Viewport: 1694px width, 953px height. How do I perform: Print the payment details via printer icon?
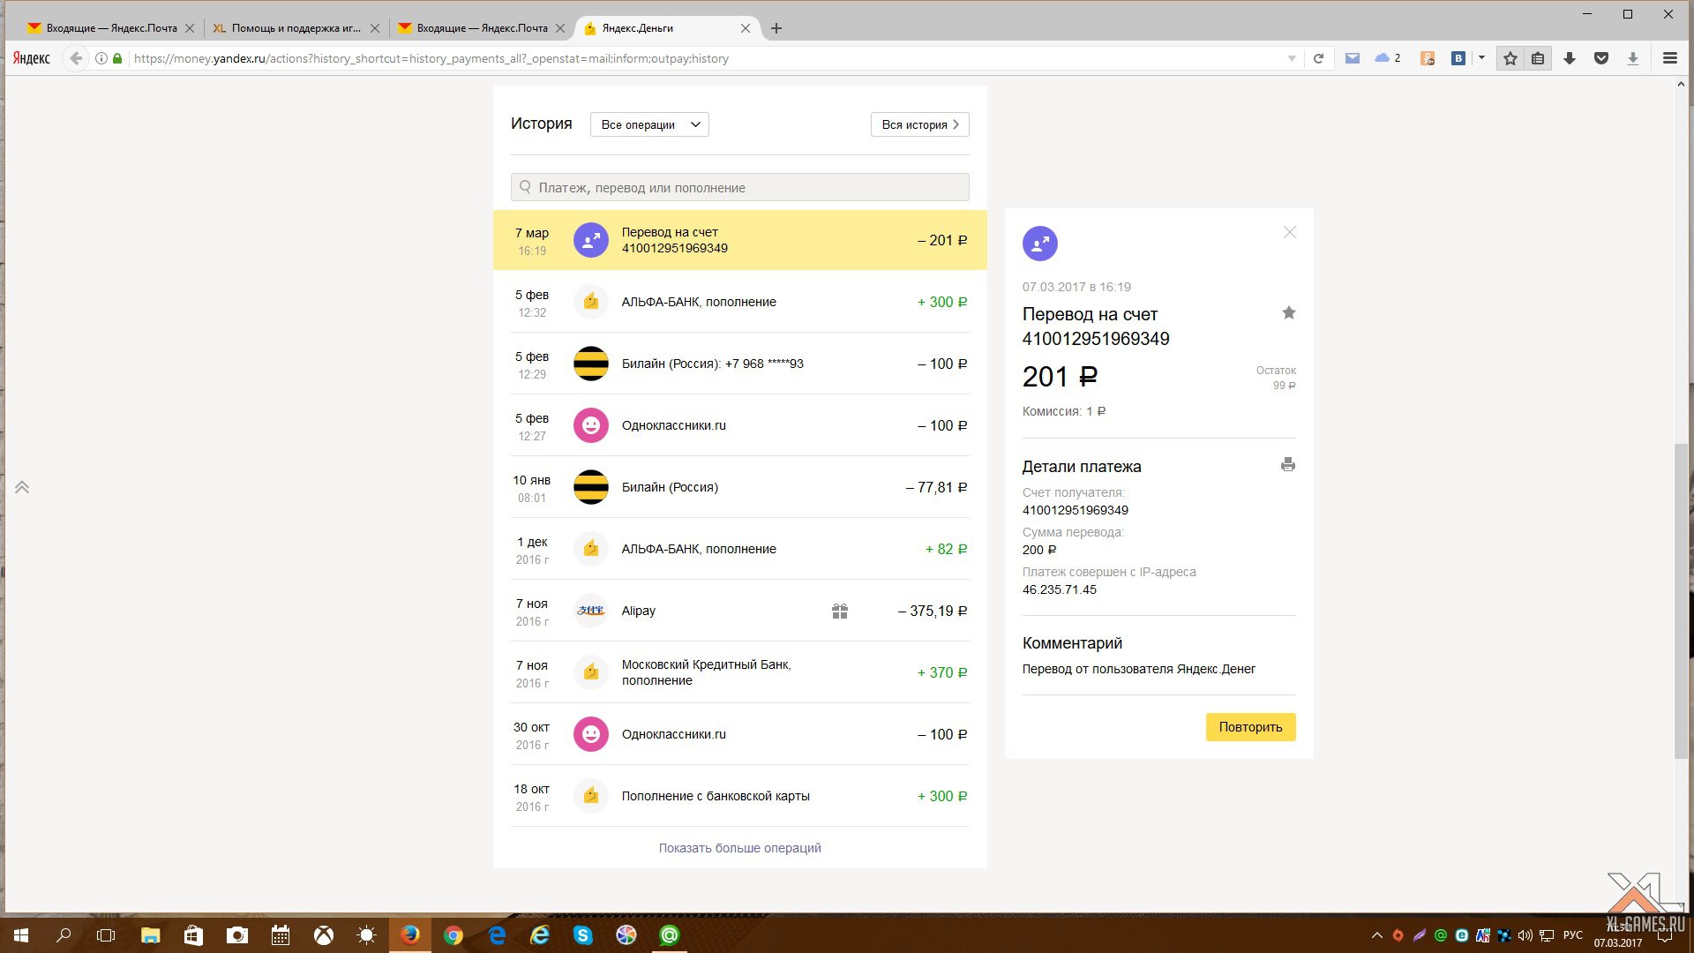point(1288,465)
